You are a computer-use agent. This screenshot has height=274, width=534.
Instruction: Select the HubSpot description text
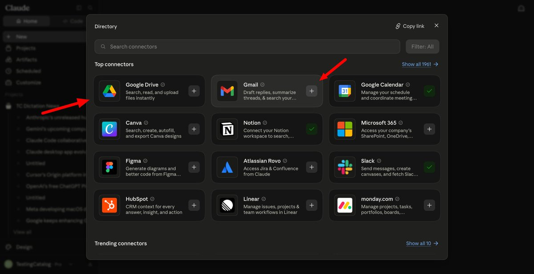tap(154, 210)
